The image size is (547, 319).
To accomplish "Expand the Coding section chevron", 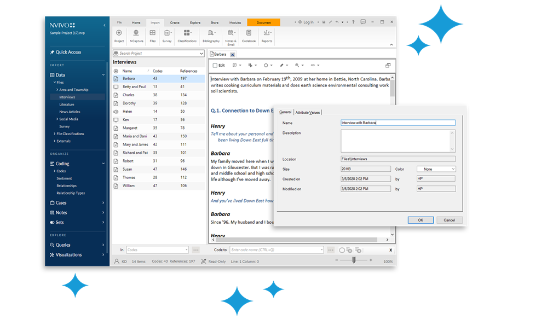I will (x=103, y=164).
